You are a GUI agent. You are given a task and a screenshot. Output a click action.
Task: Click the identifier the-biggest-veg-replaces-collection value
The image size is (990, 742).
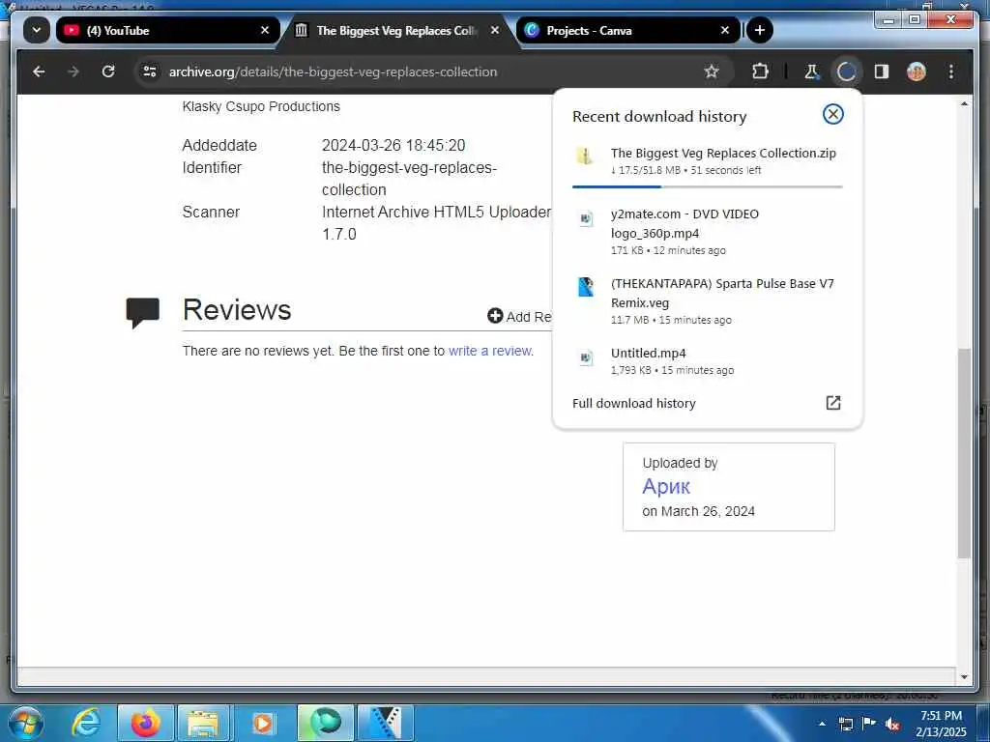click(x=409, y=179)
